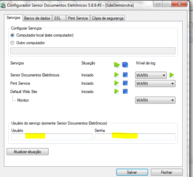Click Iniciado status of Print Service
Screen dimensions: 193x177
(x=87, y=83)
